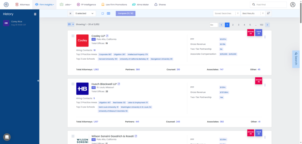
Task: Open the user profile icon
Action: coord(293,5)
